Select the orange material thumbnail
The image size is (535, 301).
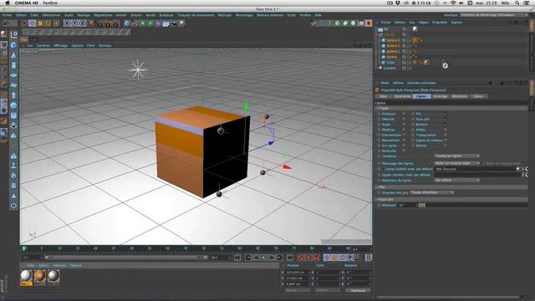point(39,277)
